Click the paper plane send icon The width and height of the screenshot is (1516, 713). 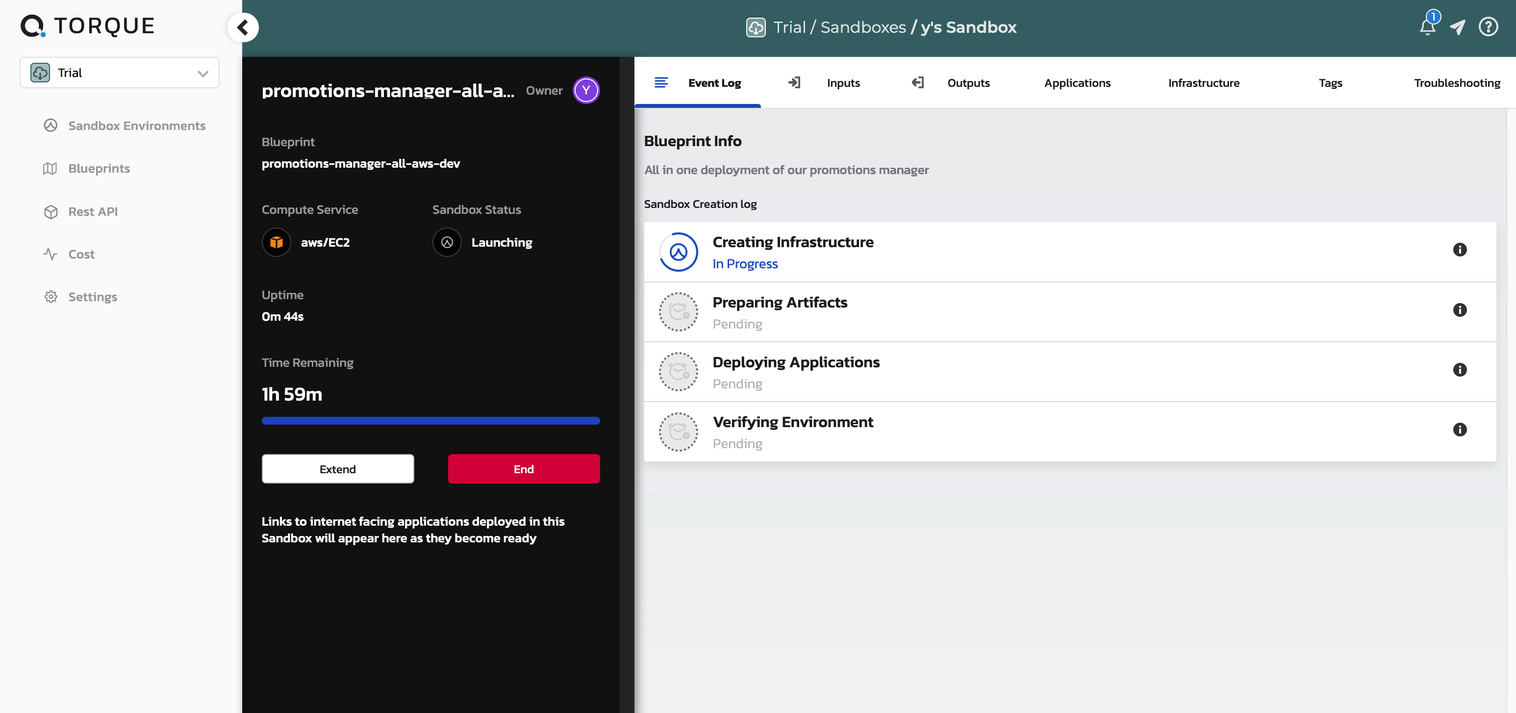click(x=1458, y=27)
